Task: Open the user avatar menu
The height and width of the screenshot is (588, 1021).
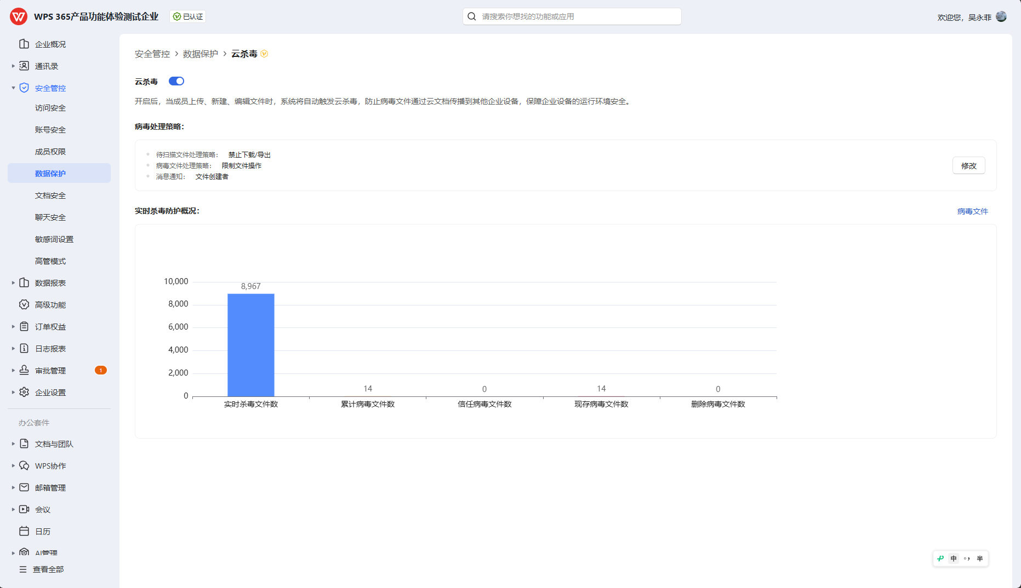Action: [1001, 16]
